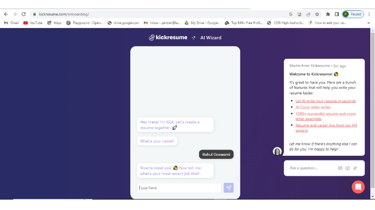This screenshot has height=210, width=375.
Task: Click the 'Ask a question' chat input
Action: [x=310, y=168]
